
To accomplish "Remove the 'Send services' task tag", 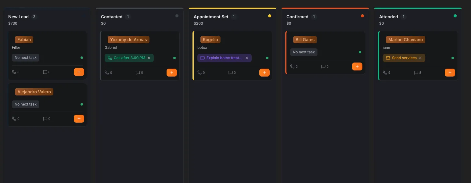I will click(x=420, y=58).
